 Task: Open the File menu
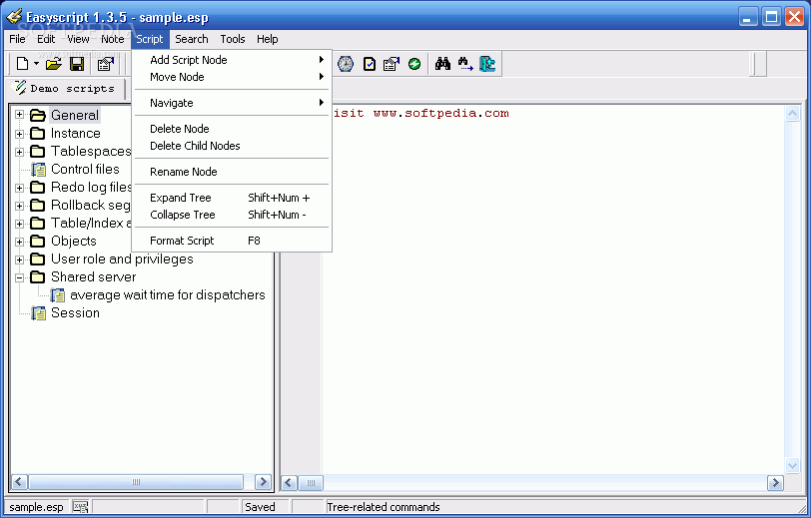[x=17, y=39]
